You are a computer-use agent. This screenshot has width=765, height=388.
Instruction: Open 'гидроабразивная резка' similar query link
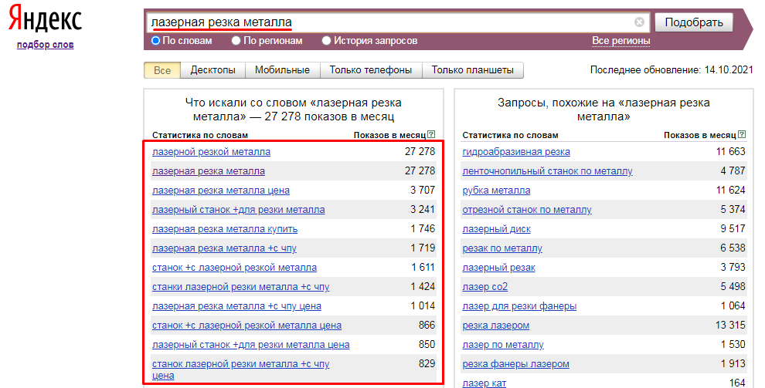point(516,152)
